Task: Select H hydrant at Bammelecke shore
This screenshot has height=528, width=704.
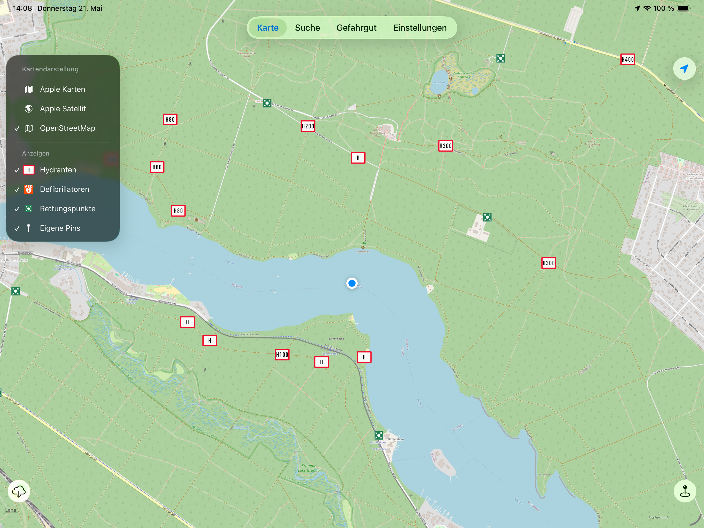Action: point(364,357)
